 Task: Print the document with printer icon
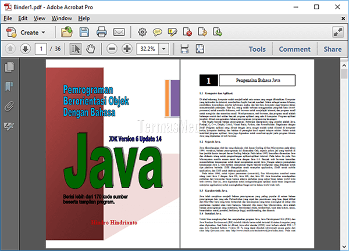point(101,32)
